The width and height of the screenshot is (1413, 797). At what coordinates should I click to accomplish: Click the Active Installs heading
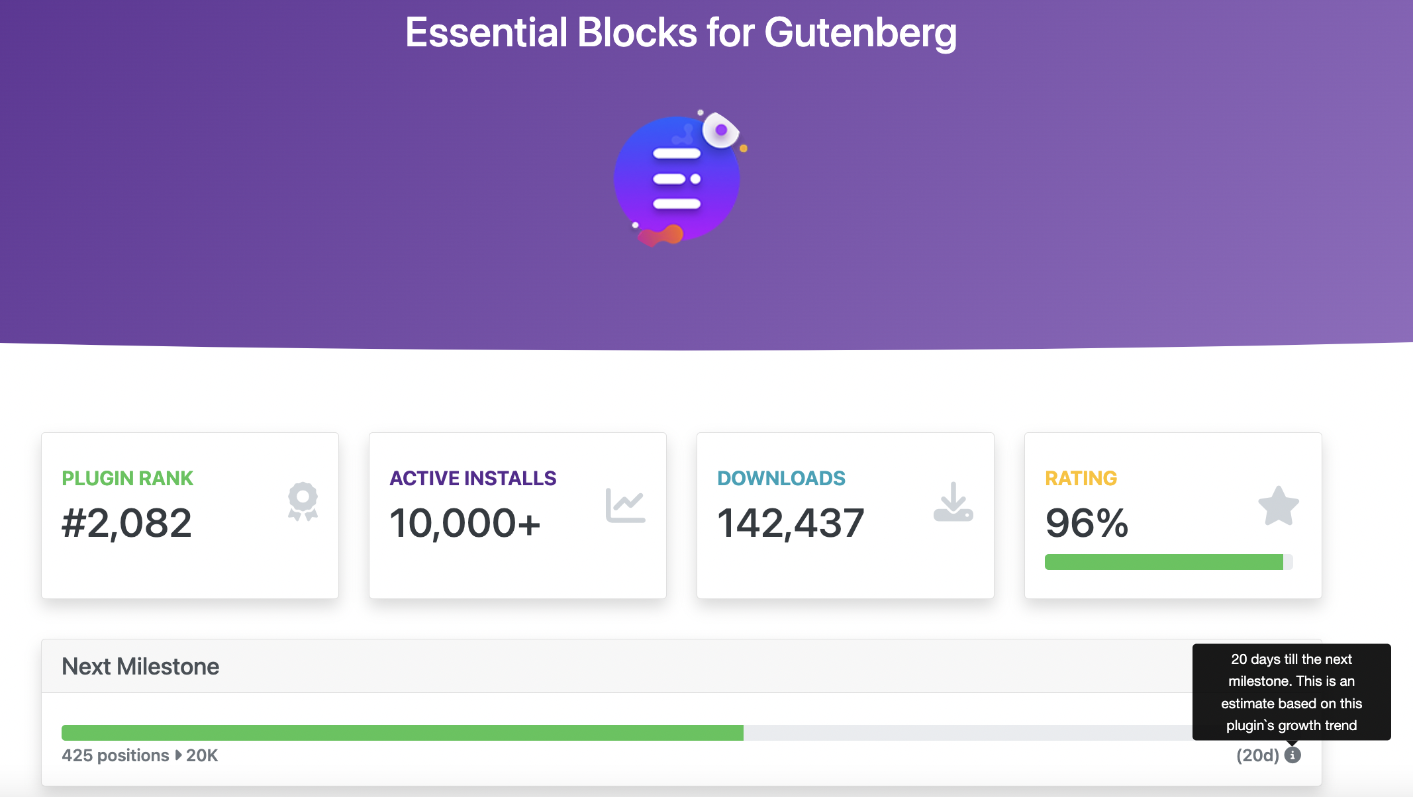point(473,478)
